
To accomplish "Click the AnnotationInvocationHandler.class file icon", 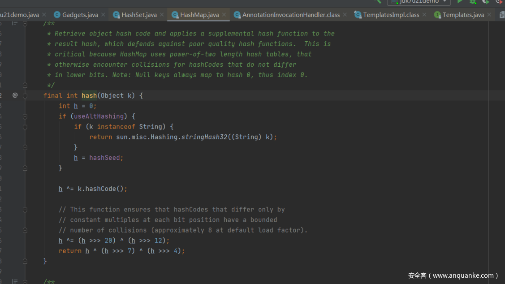I will [x=237, y=15].
